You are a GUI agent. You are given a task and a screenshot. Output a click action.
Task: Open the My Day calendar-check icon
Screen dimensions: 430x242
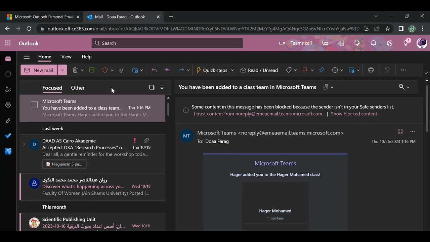pos(357,43)
